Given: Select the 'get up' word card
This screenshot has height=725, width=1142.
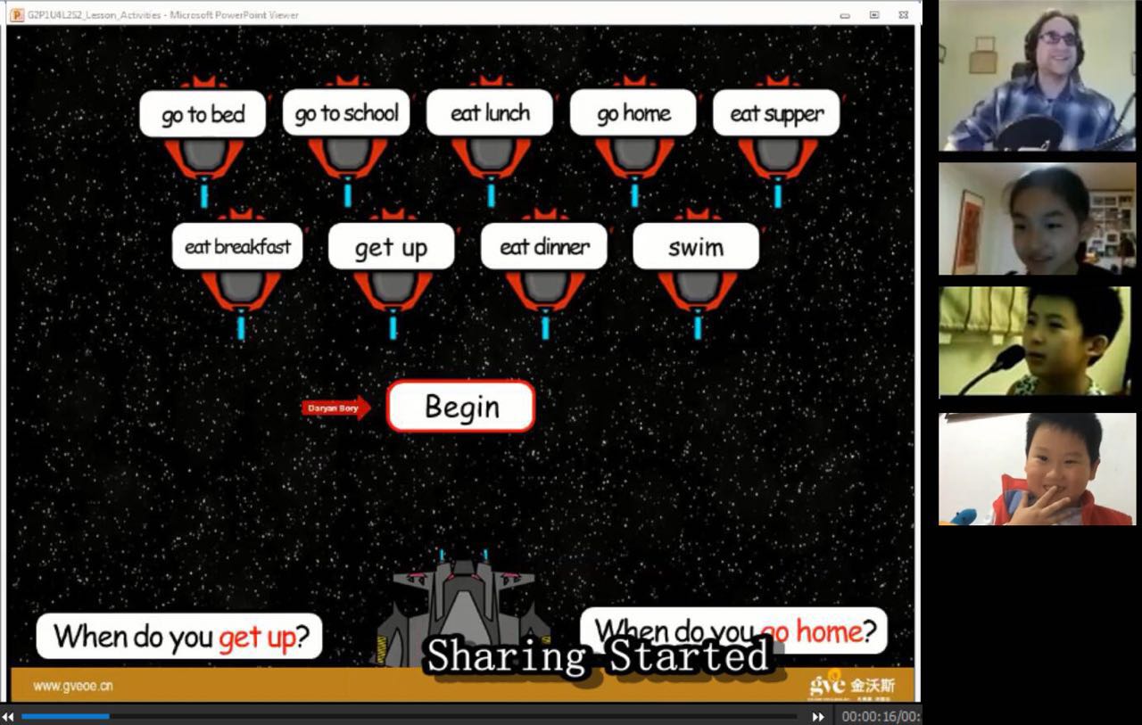Looking at the screenshot, I should point(391,247).
